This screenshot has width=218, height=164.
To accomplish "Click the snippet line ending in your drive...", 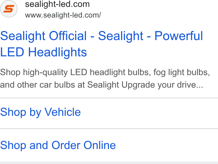I will (x=101, y=85).
